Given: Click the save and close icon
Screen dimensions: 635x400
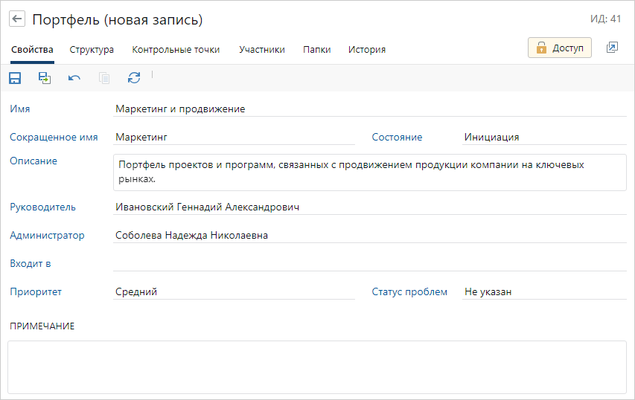Looking at the screenshot, I should [45, 77].
